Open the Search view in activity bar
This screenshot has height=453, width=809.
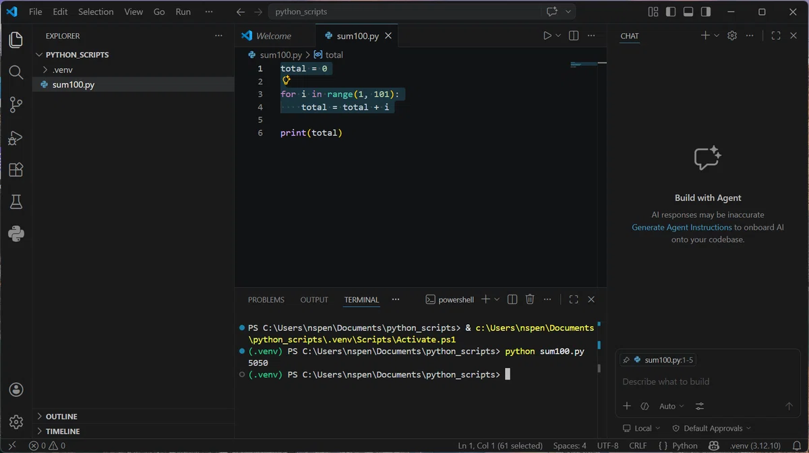click(16, 72)
